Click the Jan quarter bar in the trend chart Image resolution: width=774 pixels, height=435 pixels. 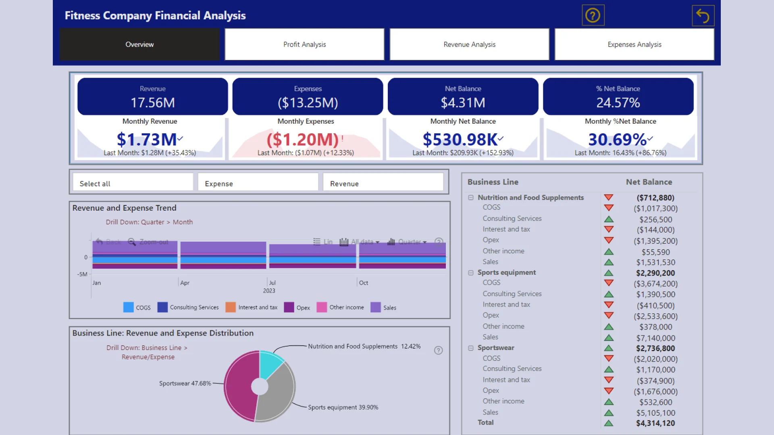tap(135, 255)
